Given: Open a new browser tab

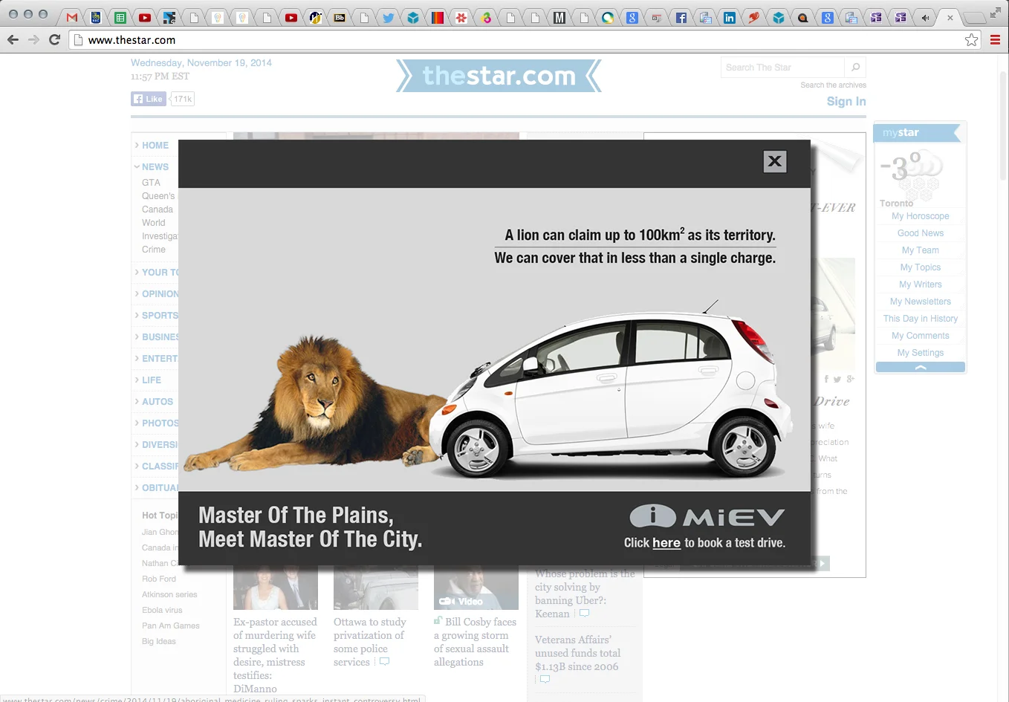Looking at the screenshot, I should point(974,17).
